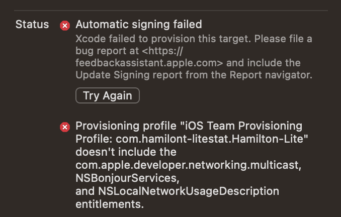Click the 'bug report at <https://' line
This screenshot has height=217, width=341.
(x=129, y=51)
